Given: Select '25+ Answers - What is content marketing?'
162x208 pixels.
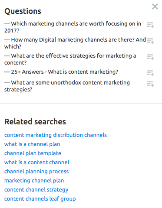Looking at the screenshot, I should coord(61,72).
